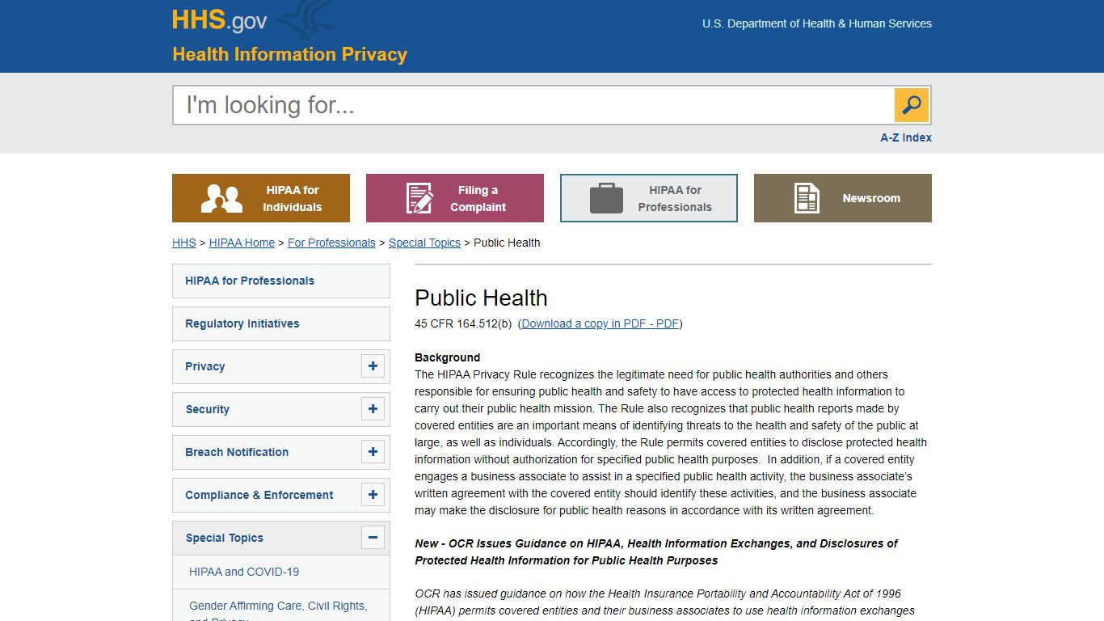This screenshot has width=1104, height=621.
Task: Open the HIPAA for Individuals label
Action: (293, 198)
